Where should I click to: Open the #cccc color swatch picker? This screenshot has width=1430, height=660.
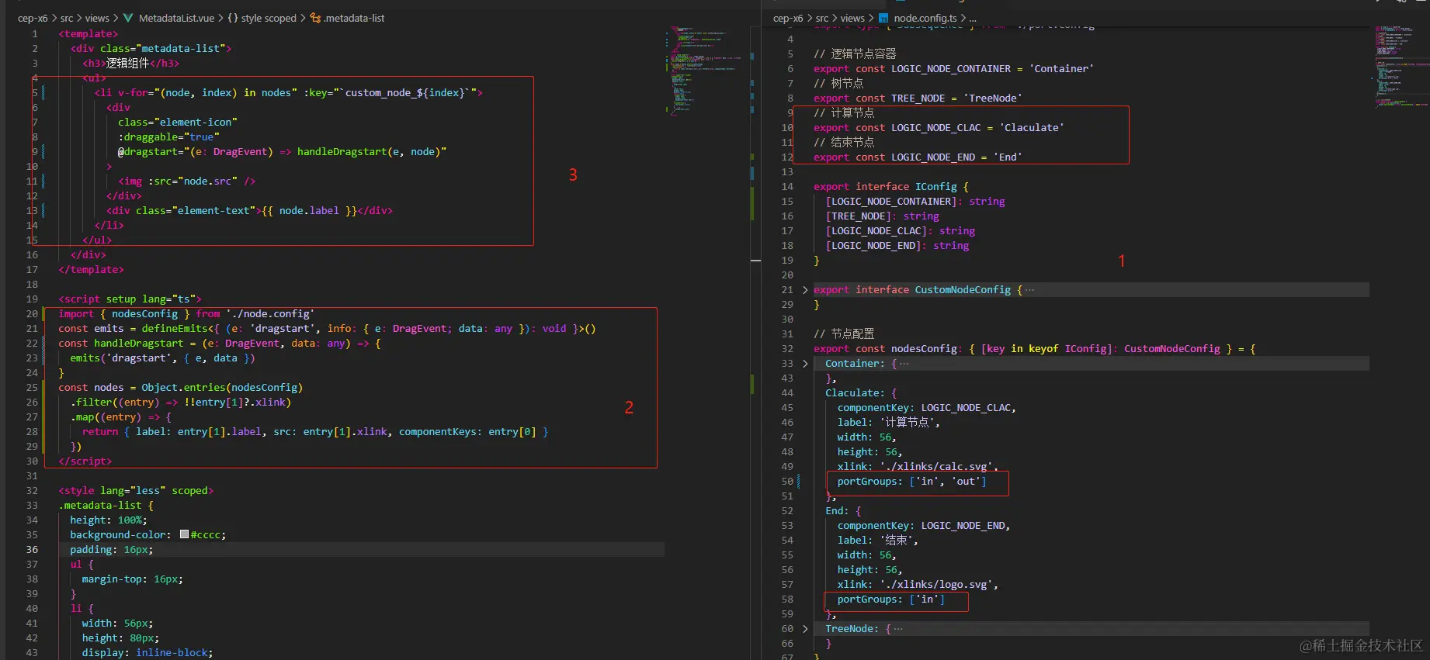click(x=184, y=534)
